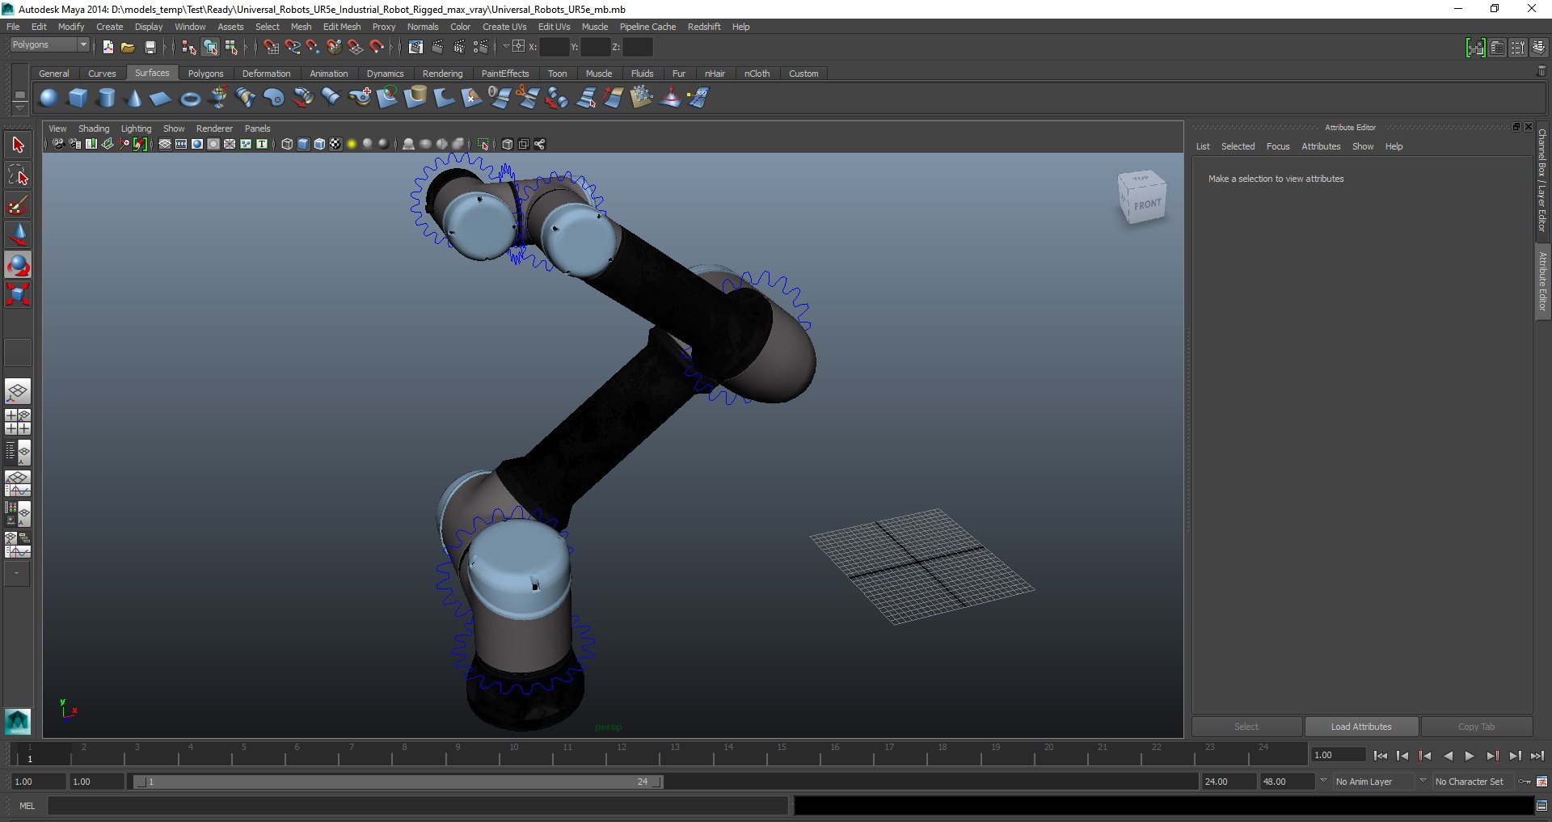Viewport: 1552px width, 822px height.
Task: Create a NURBS cube from shelf
Action: pyautogui.click(x=78, y=98)
